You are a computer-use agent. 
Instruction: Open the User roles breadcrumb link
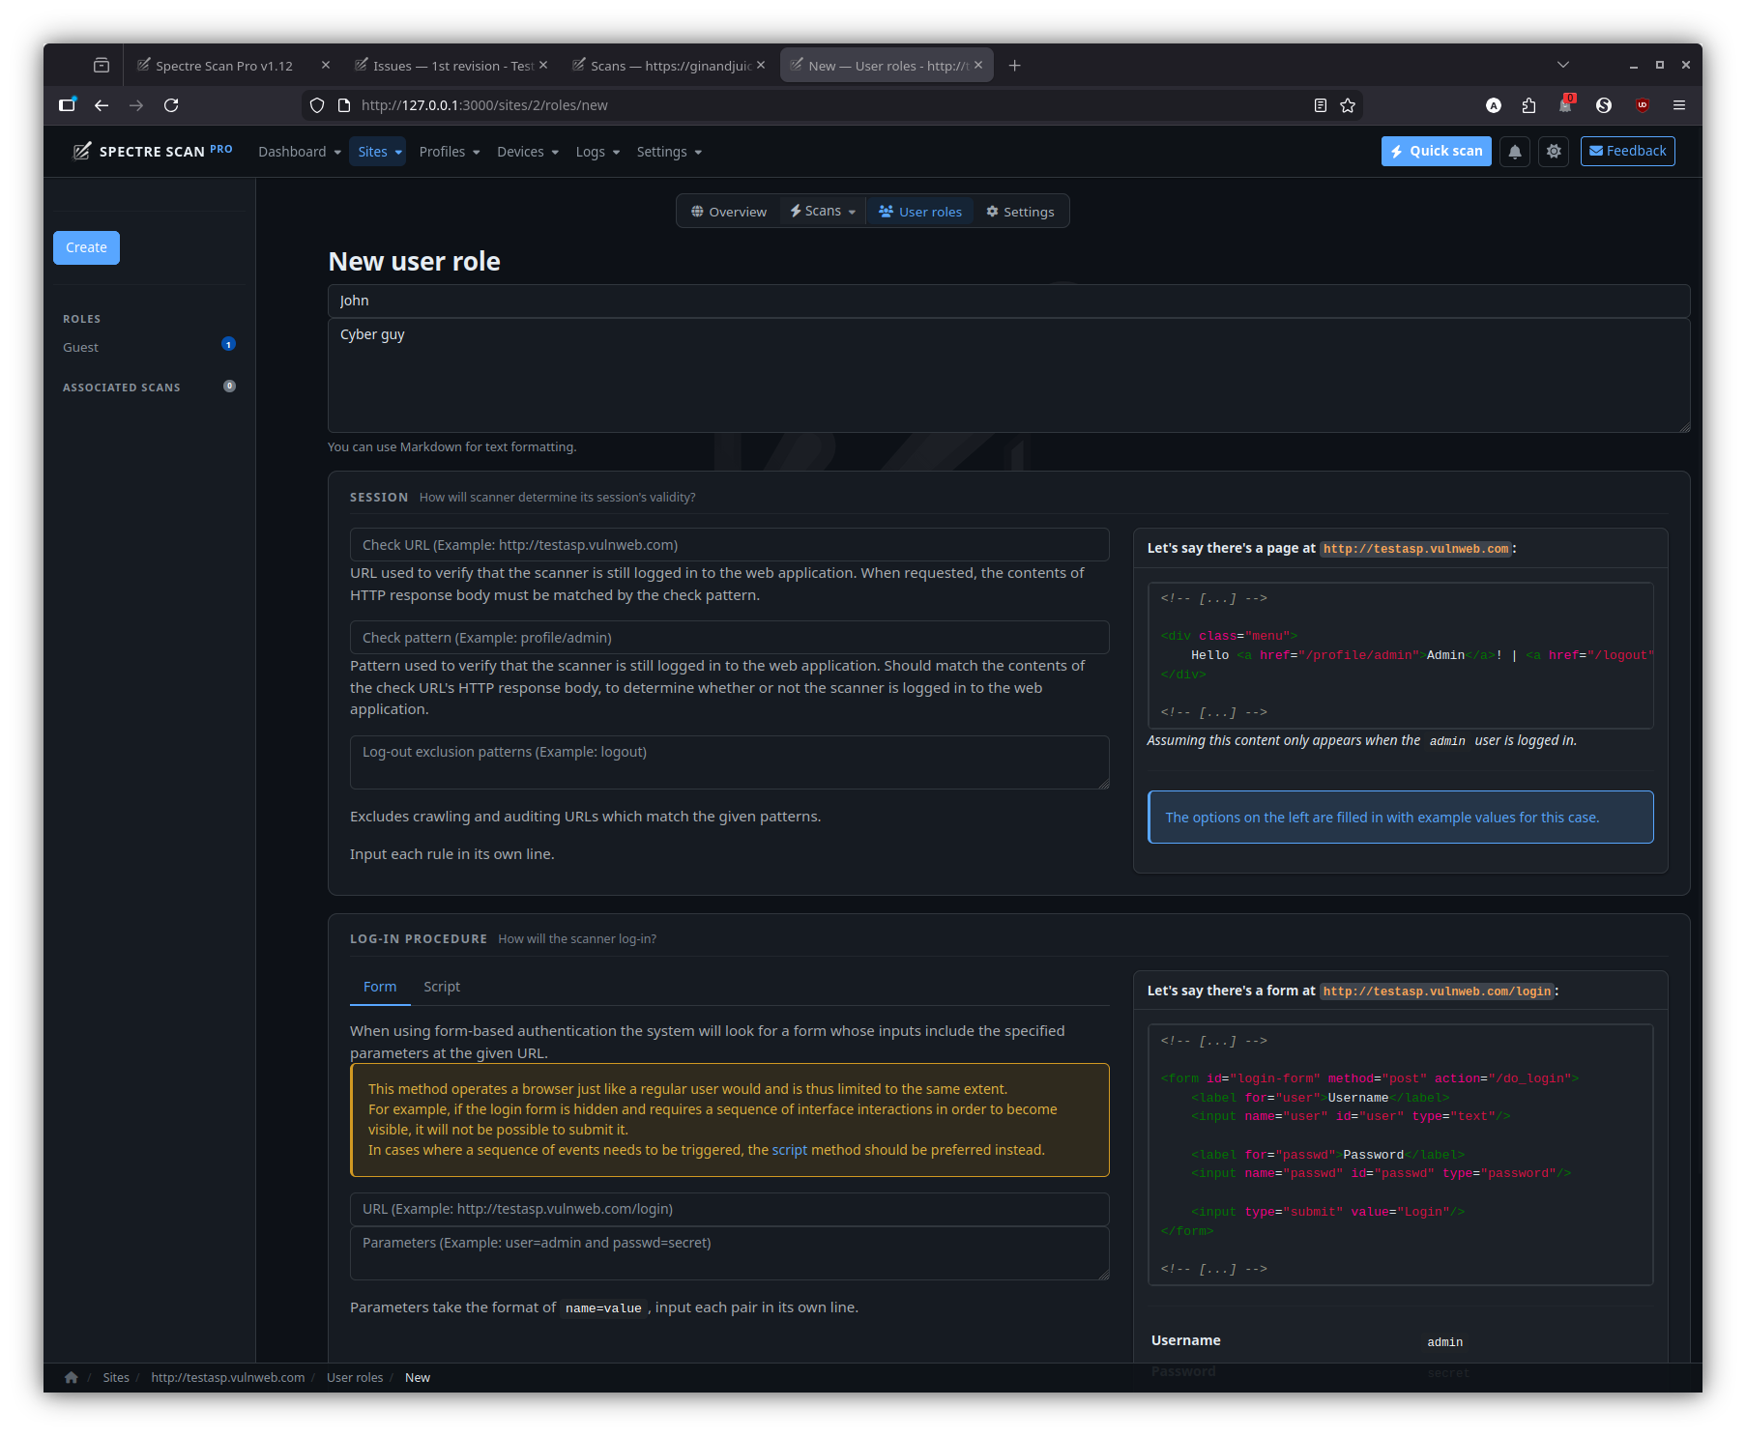(355, 1377)
